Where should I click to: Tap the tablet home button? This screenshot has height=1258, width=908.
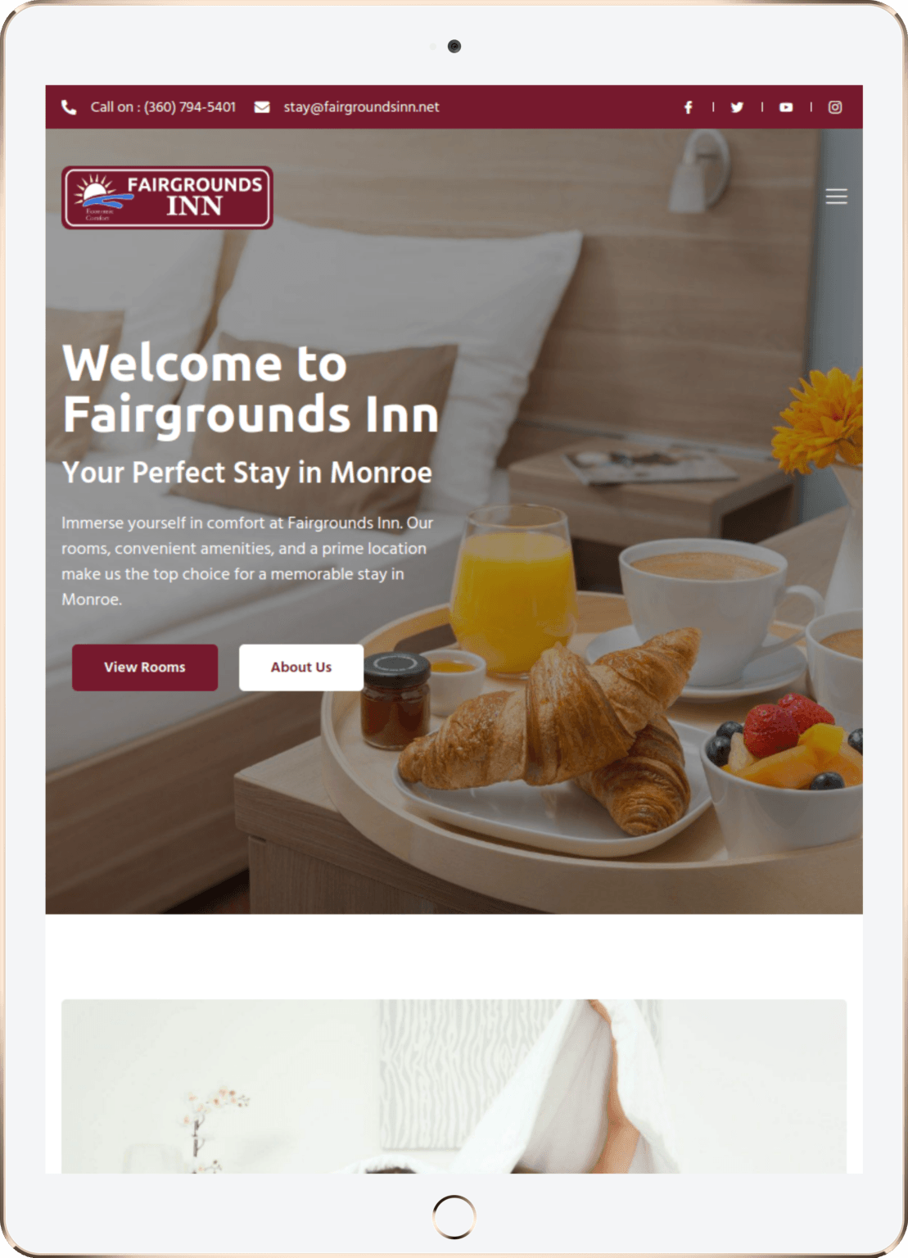click(454, 1217)
